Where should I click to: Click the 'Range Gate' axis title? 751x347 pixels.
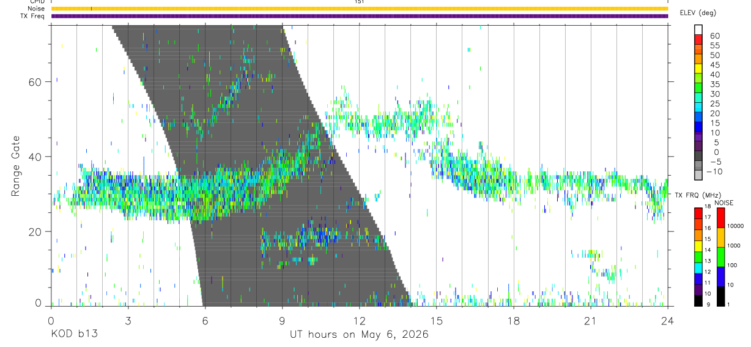pos(16,166)
